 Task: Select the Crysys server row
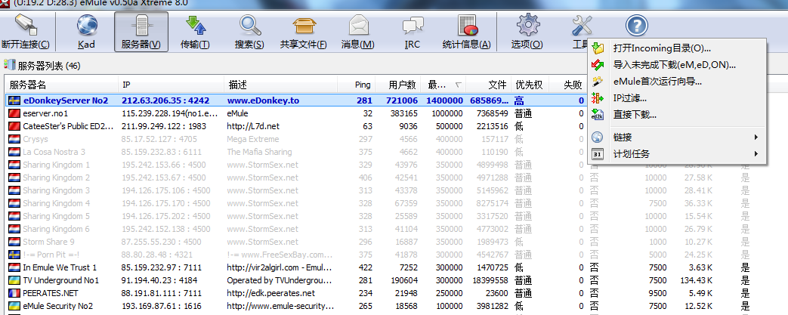tap(295, 139)
